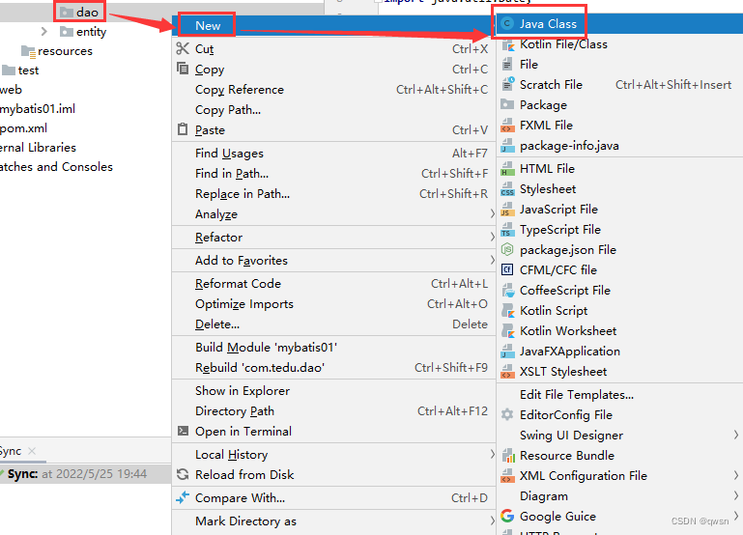Click the package-info.java icon
Viewport: 743px width, 535px height.
tap(507, 146)
